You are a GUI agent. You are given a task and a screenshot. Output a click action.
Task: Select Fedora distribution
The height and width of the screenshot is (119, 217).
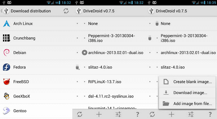(x=36, y=67)
